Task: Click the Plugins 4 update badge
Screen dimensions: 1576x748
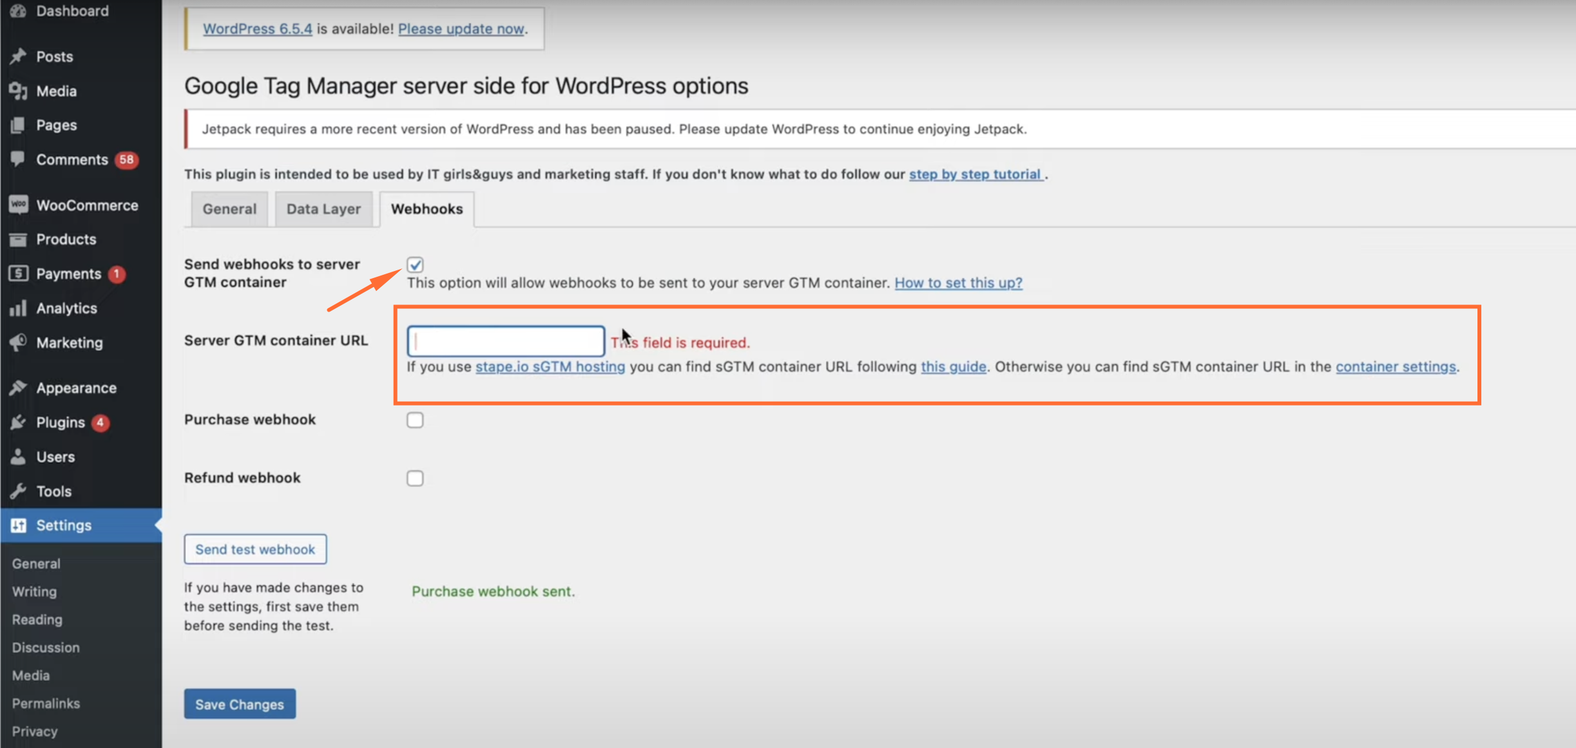Action: (100, 423)
